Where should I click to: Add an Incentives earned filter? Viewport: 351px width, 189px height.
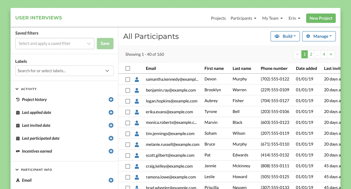pos(111,151)
